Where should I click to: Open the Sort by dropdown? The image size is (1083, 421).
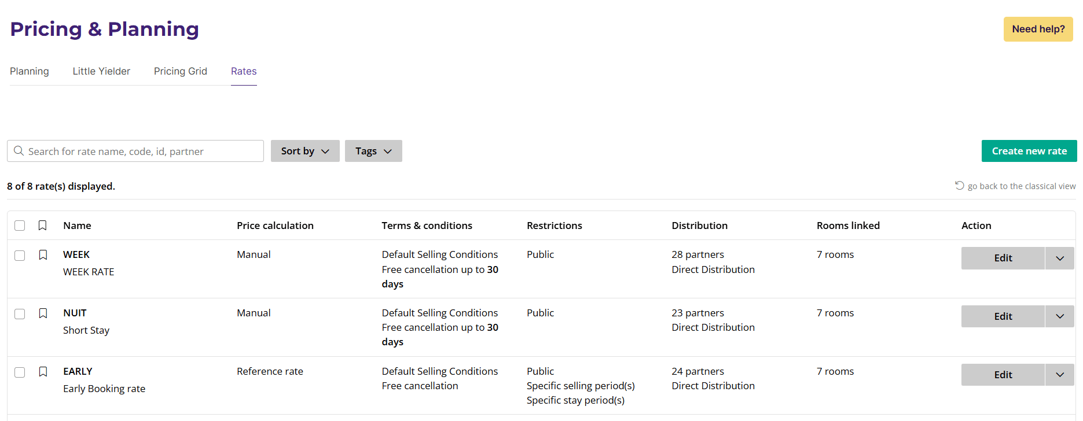pos(304,151)
